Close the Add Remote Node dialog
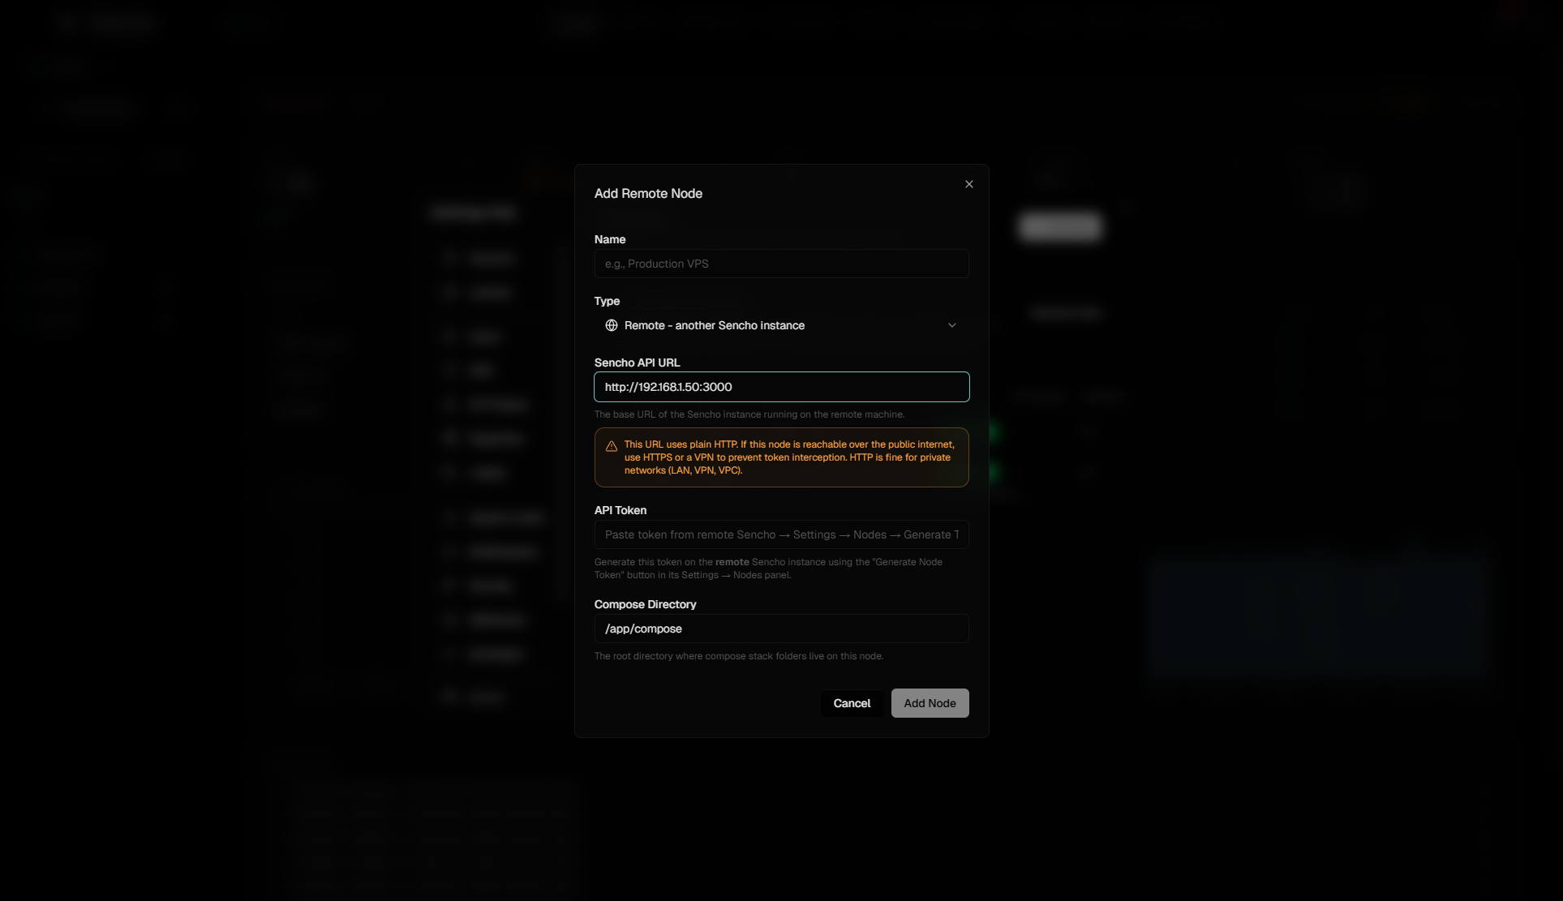 968,184
